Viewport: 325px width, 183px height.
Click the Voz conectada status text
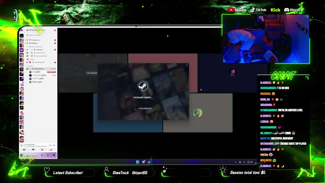point(29,144)
